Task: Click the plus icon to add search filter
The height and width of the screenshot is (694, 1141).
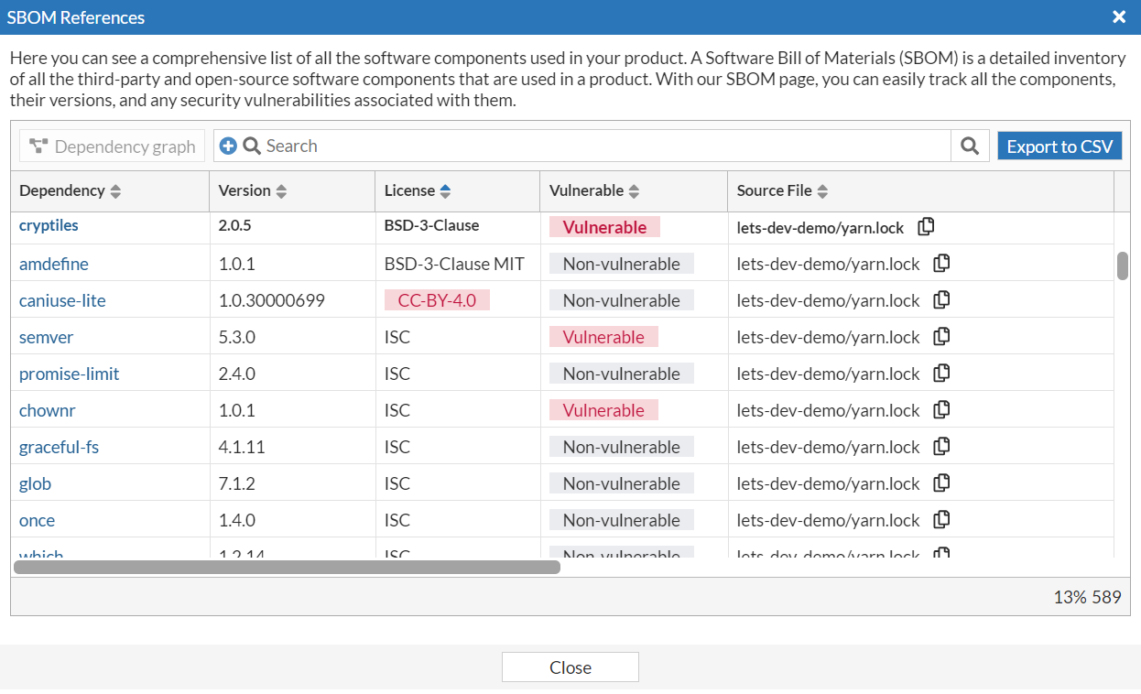Action: (x=228, y=145)
